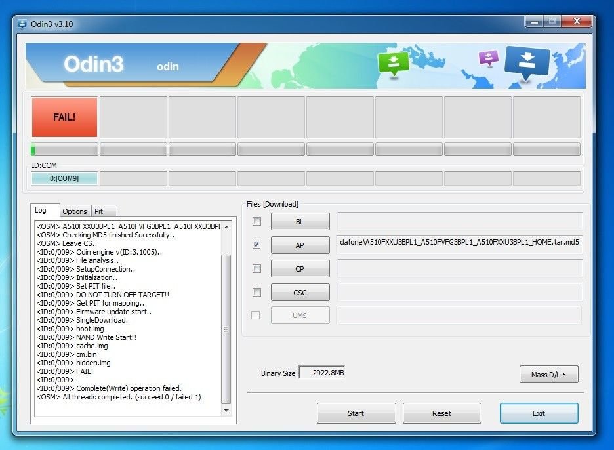Close the Odin3 window
The height and width of the screenshot is (450, 614).
[x=577, y=22]
